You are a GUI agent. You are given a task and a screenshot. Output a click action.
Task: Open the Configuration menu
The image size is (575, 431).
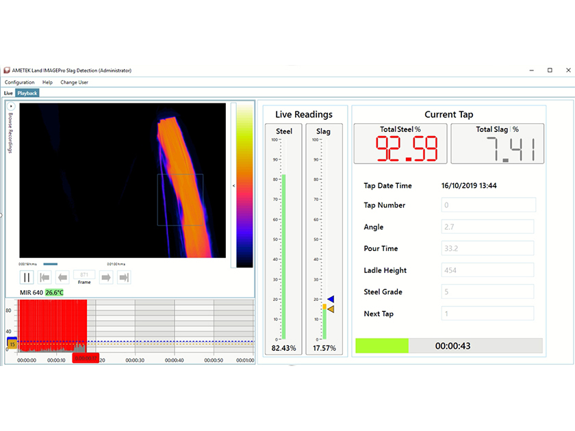pos(20,81)
